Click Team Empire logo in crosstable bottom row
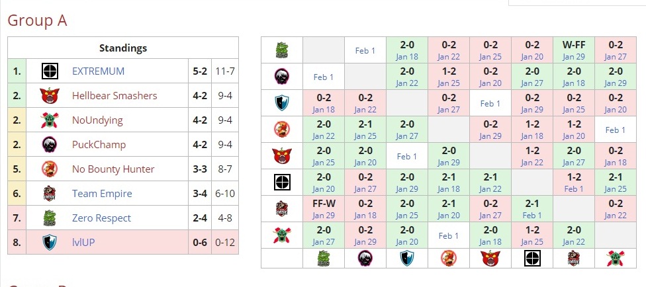This screenshot has width=646, height=287. click(x=573, y=259)
